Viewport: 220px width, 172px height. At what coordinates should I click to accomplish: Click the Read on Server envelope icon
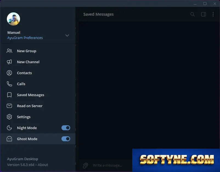coord(9,106)
